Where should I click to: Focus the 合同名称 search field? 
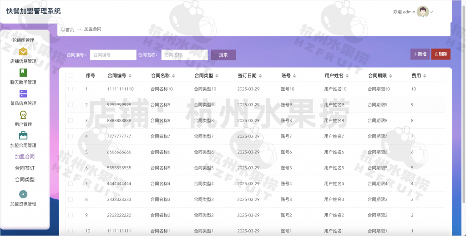185,55
